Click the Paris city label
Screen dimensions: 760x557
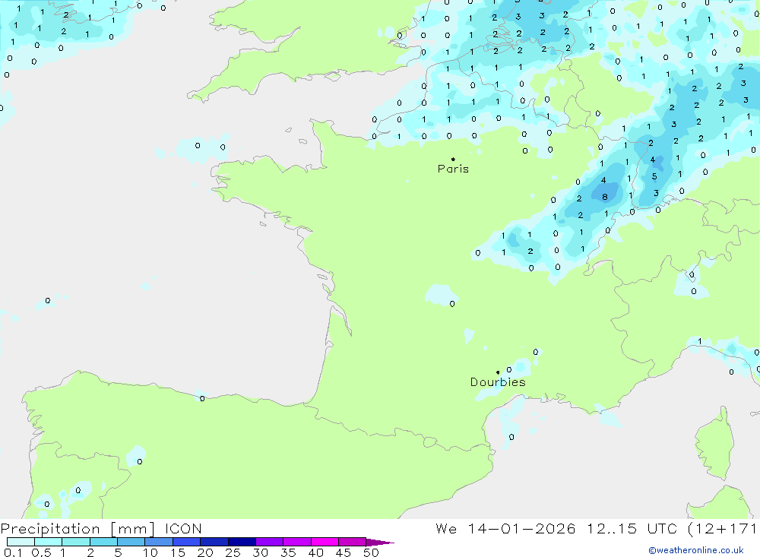coord(453,169)
